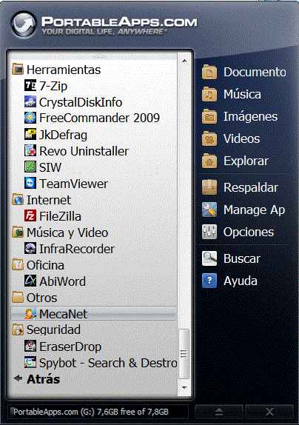
Task: Open SIW via its green icon
Action: (x=30, y=167)
